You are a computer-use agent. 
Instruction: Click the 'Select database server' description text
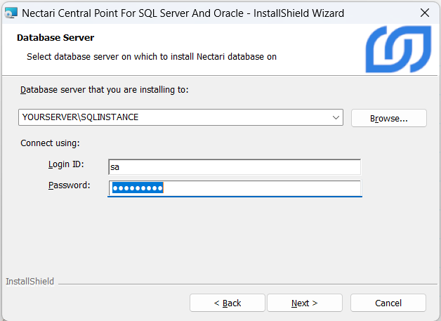click(151, 56)
